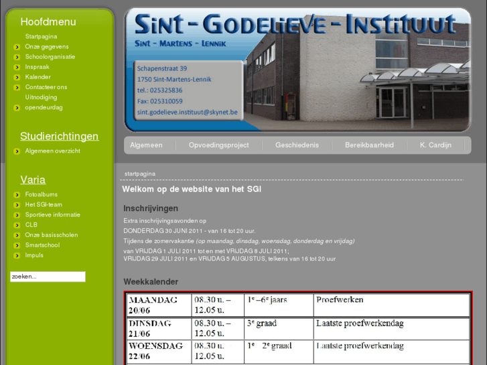Viewport: 487px width, 365px height.
Task: Click arrow bullet beside opendeurdag
Action: (x=17, y=108)
